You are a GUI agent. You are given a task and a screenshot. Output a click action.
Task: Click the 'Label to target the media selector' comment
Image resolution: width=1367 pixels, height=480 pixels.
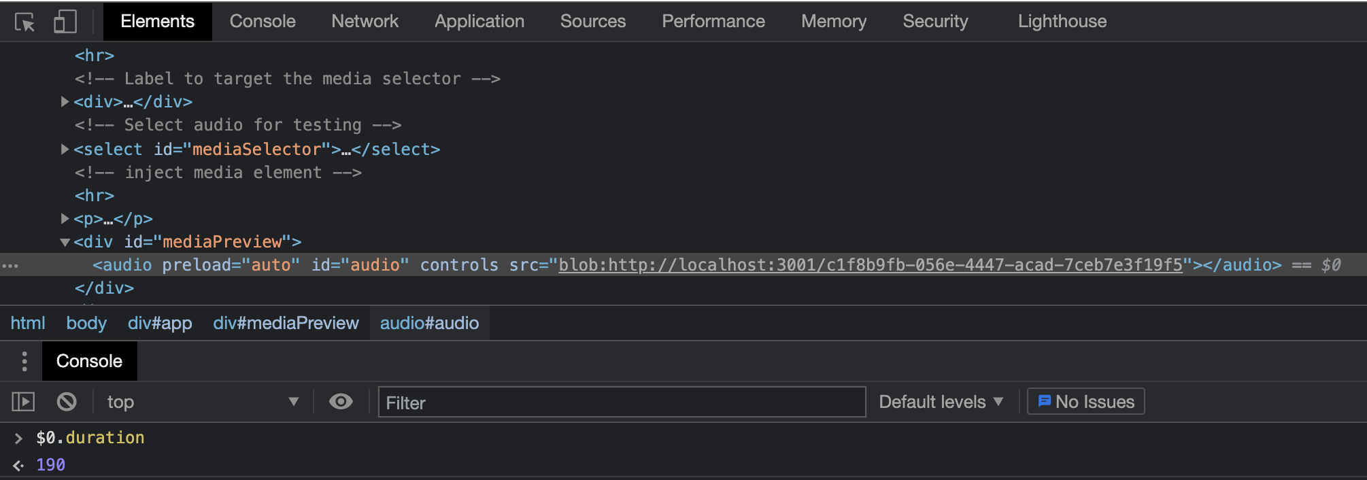click(x=288, y=79)
